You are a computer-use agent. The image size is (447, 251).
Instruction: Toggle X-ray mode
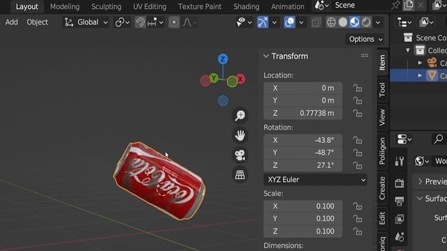coord(316,22)
